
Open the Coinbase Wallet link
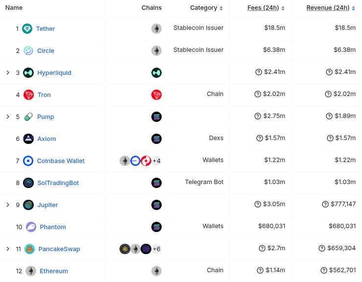tap(61, 161)
